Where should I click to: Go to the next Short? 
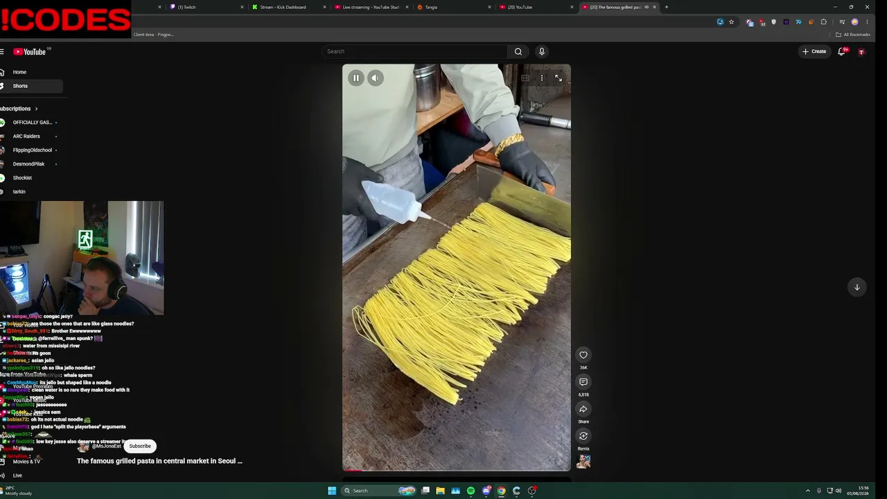857,287
